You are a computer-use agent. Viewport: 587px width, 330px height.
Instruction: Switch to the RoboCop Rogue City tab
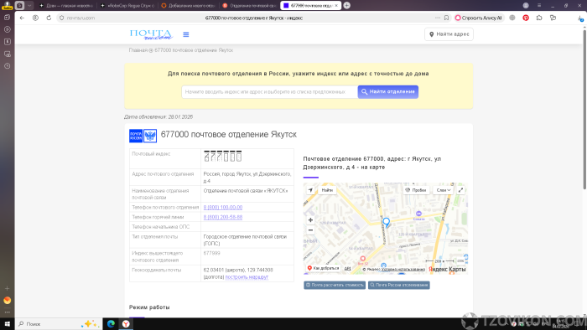click(x=127, y=6)
